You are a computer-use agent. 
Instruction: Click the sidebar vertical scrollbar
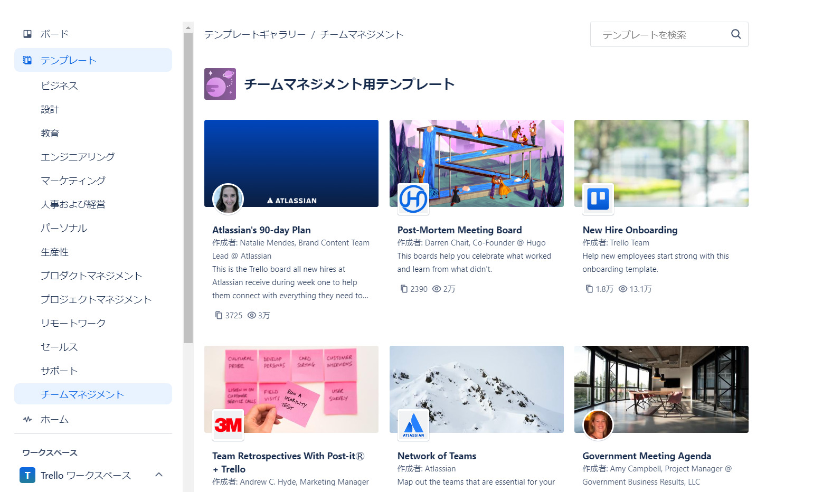pos(188,188)
